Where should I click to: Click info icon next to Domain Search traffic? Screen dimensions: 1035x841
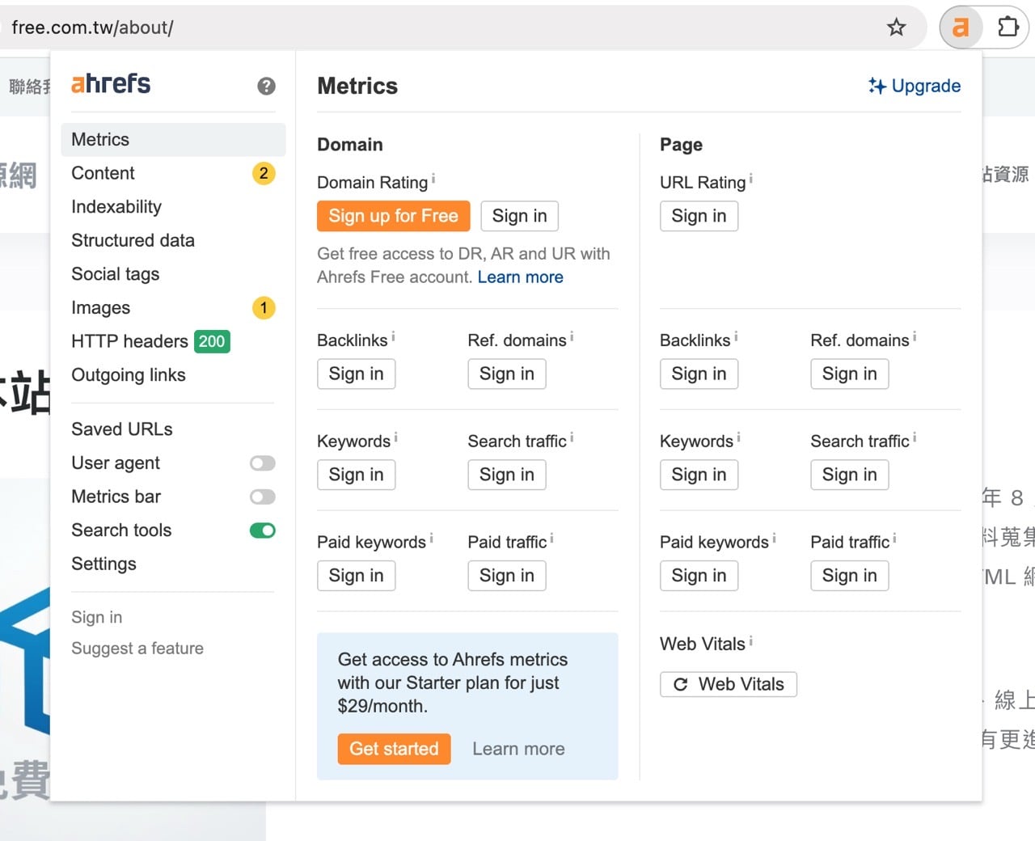572,437
